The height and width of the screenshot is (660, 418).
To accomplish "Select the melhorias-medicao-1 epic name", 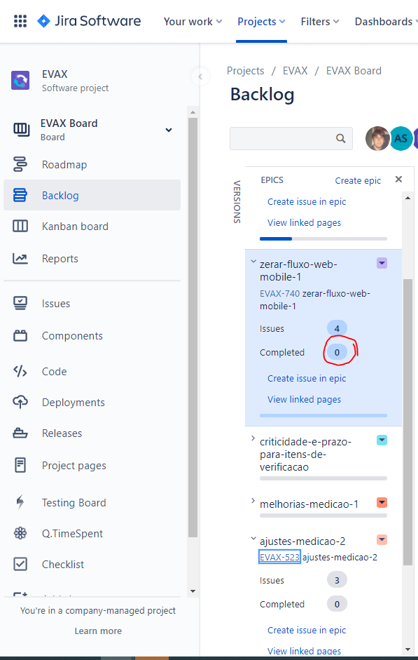I will point(309,504).
